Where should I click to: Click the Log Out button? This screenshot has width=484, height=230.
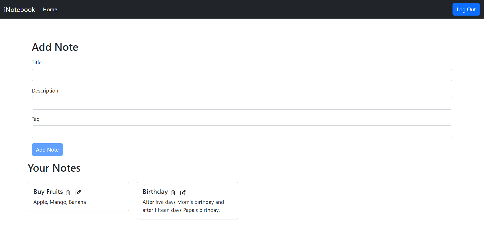466,9
